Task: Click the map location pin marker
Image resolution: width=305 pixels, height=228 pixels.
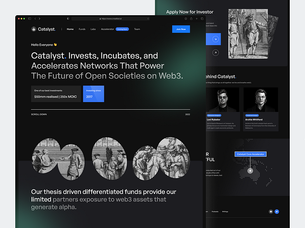Action: click(x=250, y=171)
